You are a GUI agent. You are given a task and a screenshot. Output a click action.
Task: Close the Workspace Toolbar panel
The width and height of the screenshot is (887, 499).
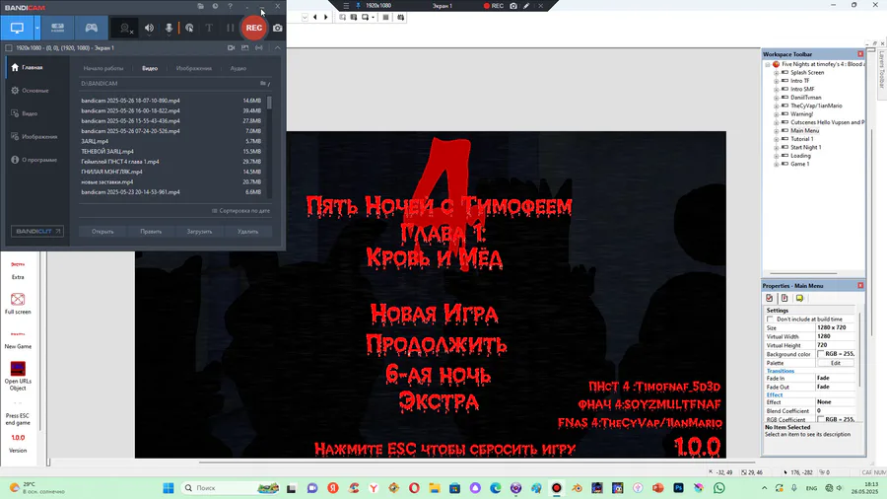tap(860, 54)
